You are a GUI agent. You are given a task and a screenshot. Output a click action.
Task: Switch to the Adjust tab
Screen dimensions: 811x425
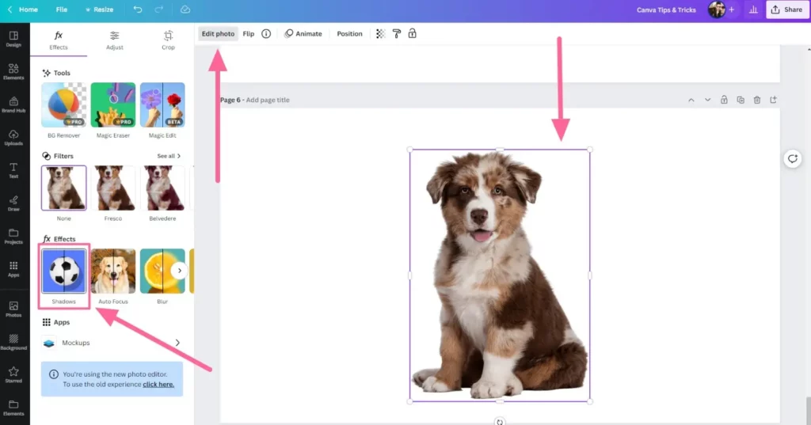click(114, 40)
